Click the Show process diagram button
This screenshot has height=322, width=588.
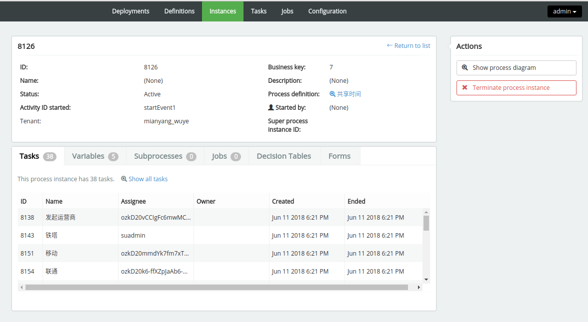[x=516, y=68]
